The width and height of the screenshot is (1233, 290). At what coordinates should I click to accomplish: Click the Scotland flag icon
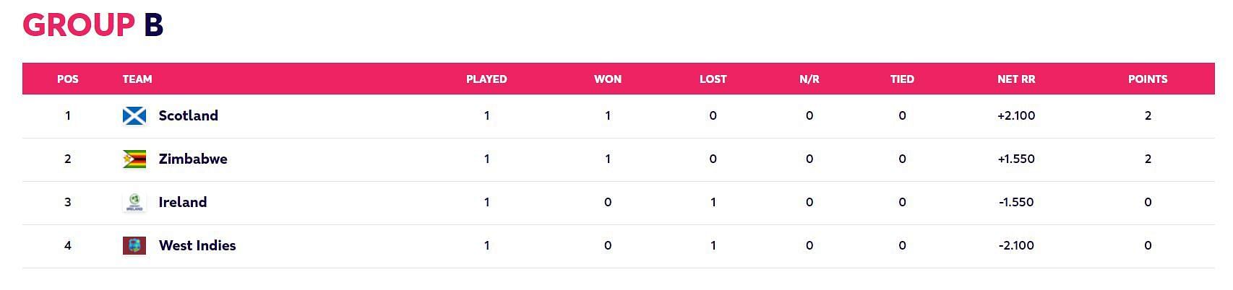(134, 115)
